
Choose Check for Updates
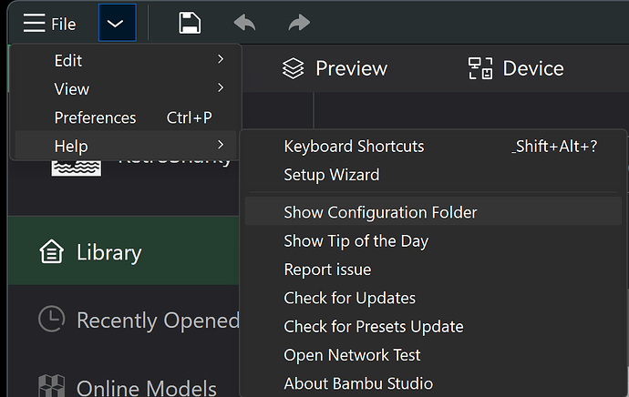433,298
